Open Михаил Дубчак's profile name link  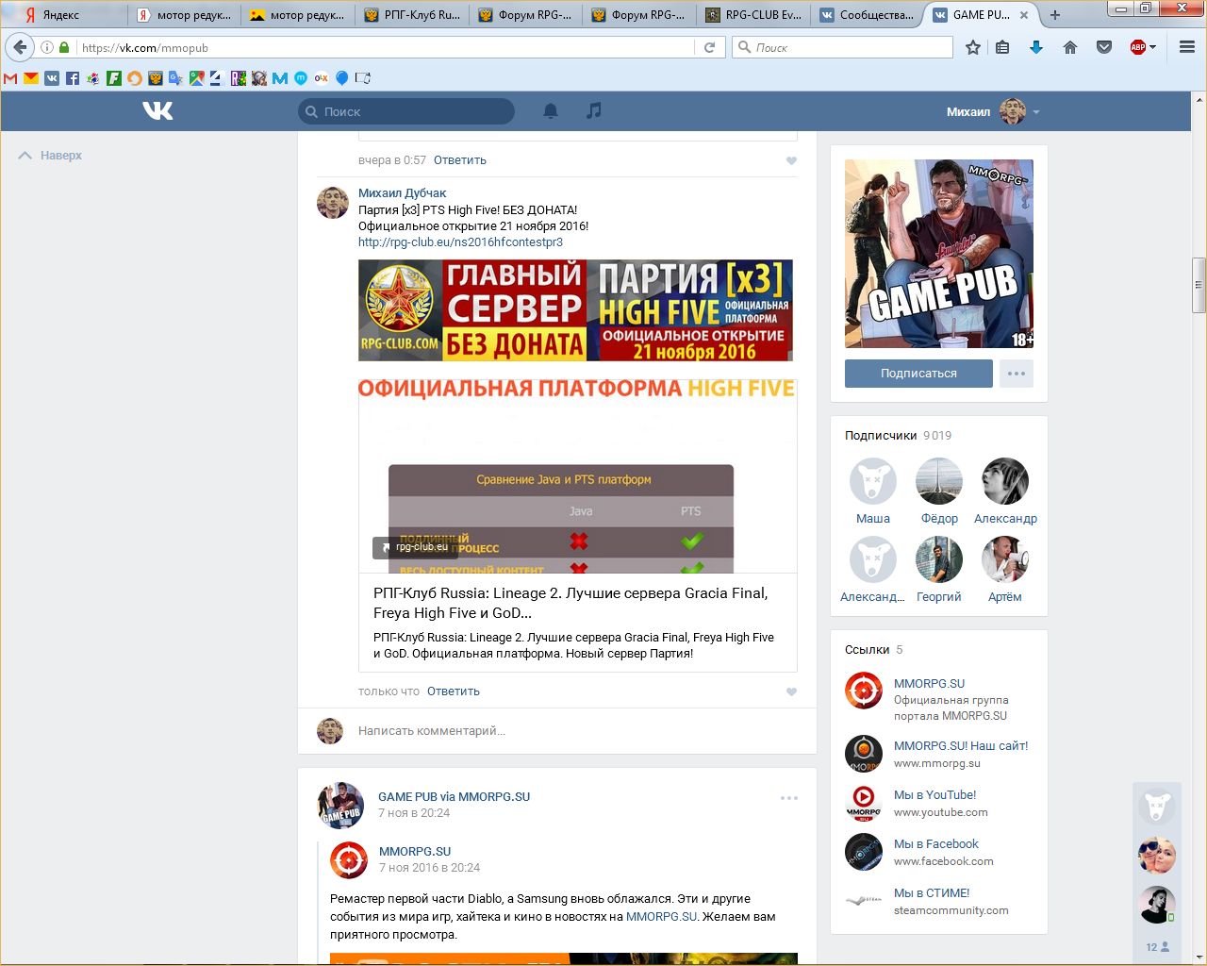(x=402, y=193)
